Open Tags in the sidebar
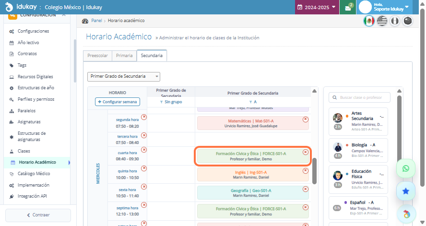 (22, 65)
